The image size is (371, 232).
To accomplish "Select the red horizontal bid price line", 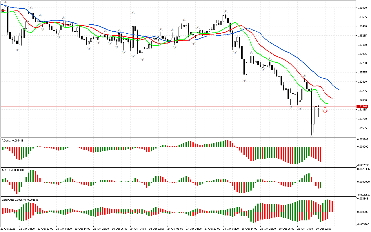I will click(x=174, y=106).
